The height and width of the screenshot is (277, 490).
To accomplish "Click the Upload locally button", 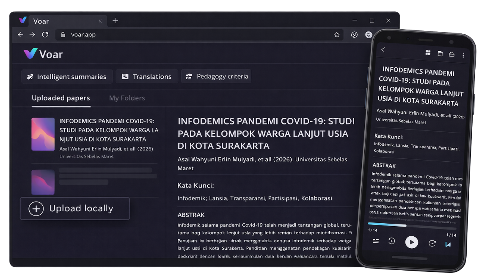I will 75,208.
